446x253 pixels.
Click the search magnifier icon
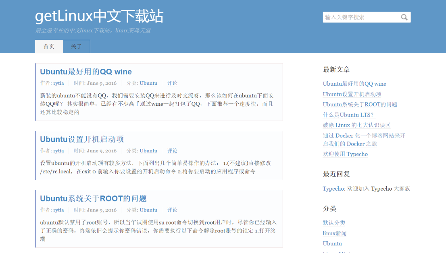click(404, 17)
